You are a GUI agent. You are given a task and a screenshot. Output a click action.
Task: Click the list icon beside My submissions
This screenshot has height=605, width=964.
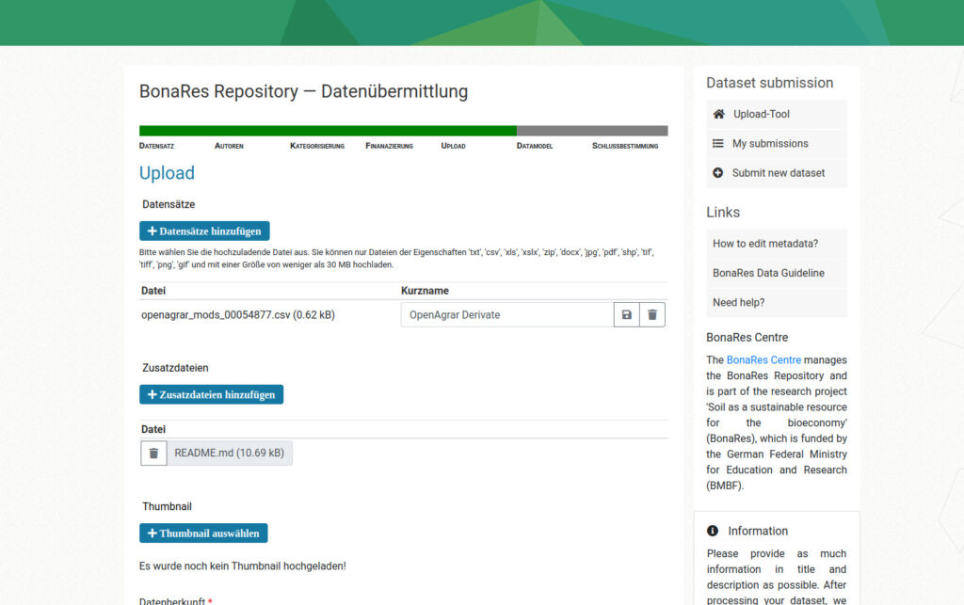[x=717, y=144]
